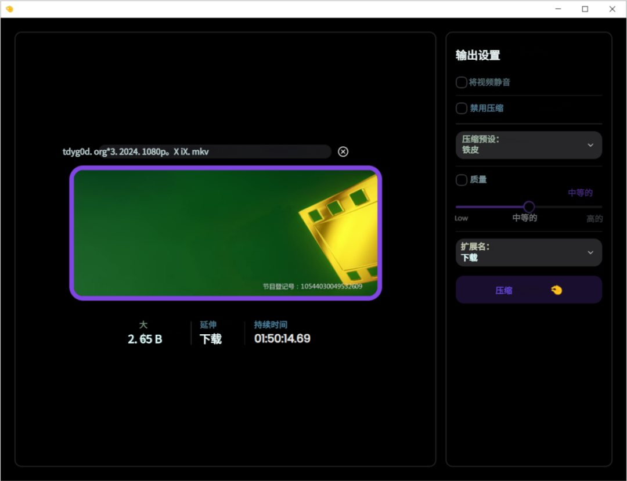This screenshot has height=481, width=627.
Task: Remove the loaded mkv file with the X icon
Action: (x=343, y=151)
